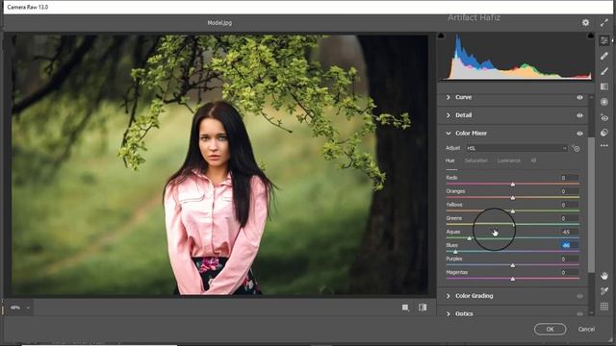Viewport: 616px width, 346px height.
Task: Click the Oranges value field
Action: (x=569, y=191)
